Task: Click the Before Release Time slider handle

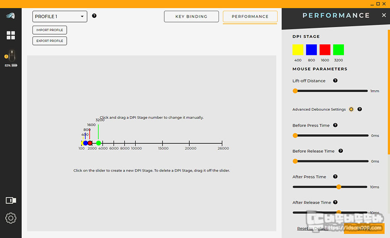Action: point(295,161)
